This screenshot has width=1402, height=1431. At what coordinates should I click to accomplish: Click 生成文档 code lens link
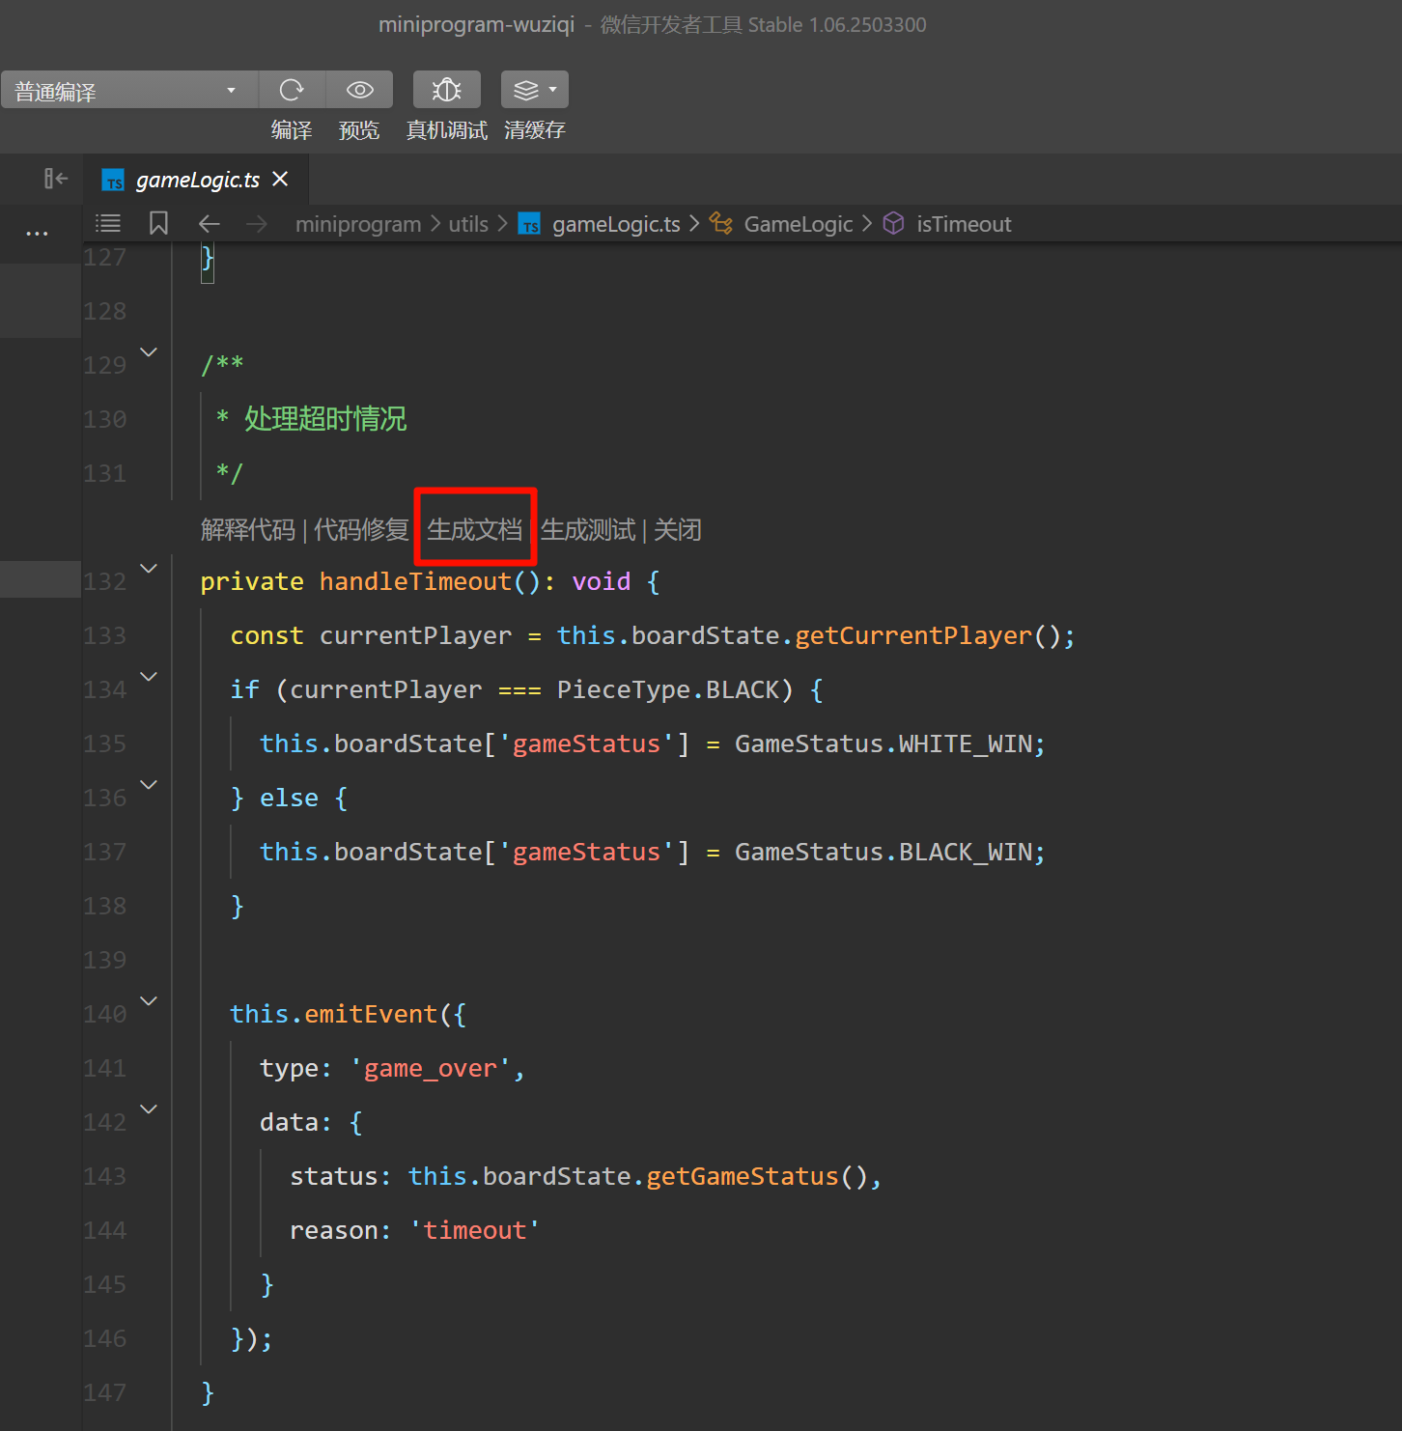[x=474, y=529]
